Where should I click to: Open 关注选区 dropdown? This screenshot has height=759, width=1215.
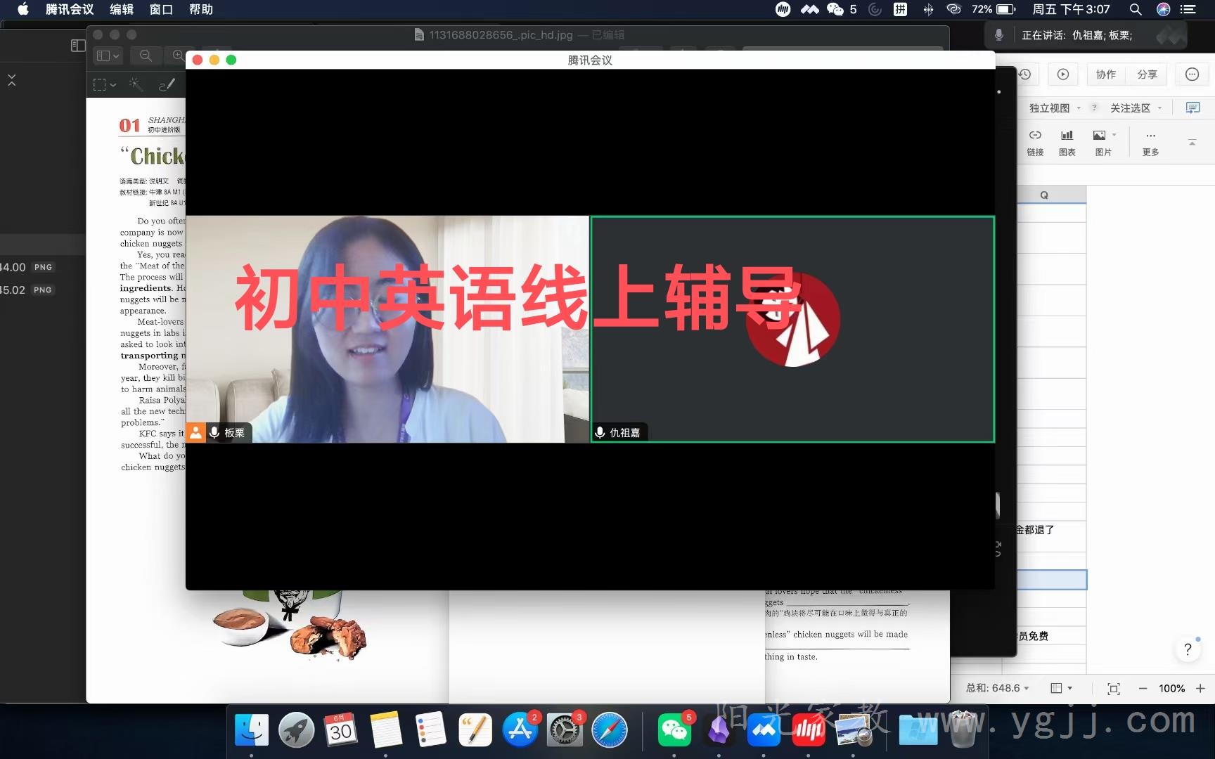(1136, 108)
